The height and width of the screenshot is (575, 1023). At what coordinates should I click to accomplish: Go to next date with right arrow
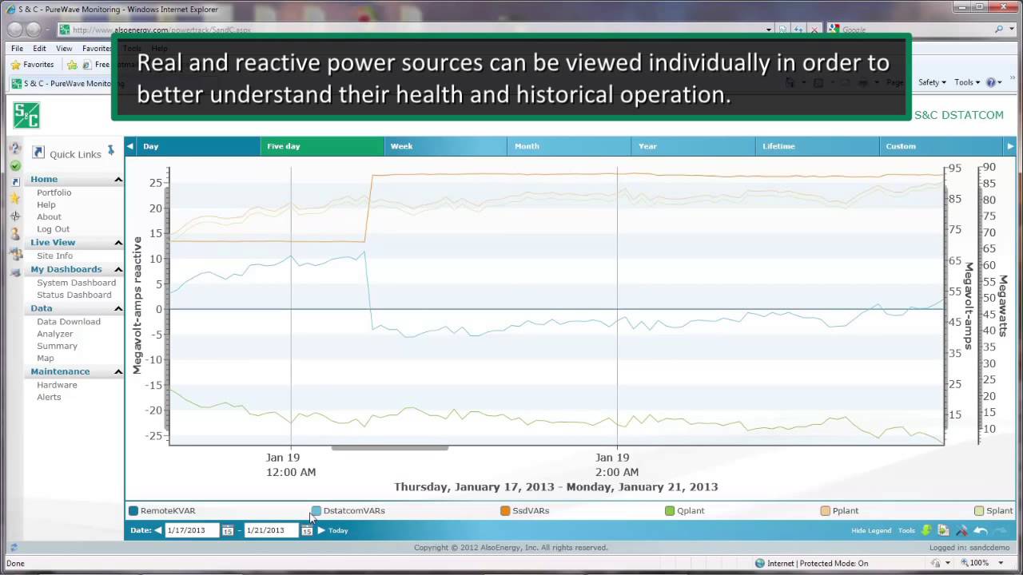click(x=321, y=530)
